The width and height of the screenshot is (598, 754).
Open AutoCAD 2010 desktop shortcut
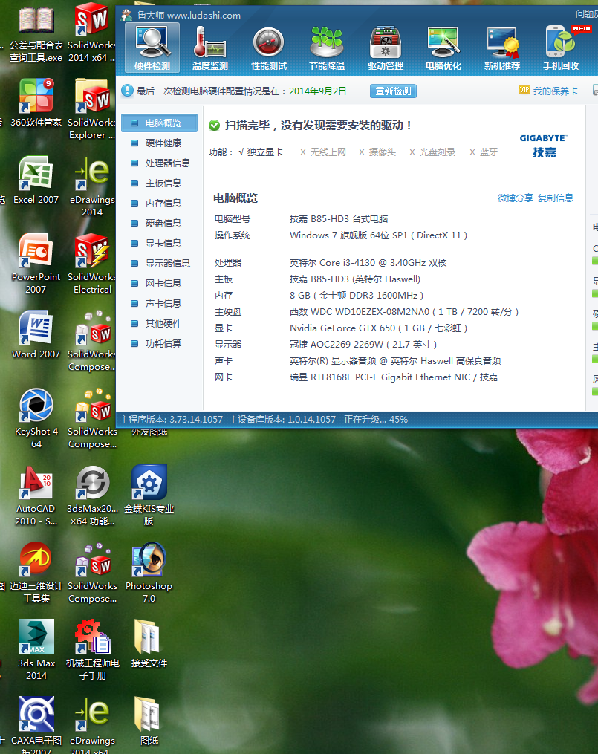(x=36, y=495)
